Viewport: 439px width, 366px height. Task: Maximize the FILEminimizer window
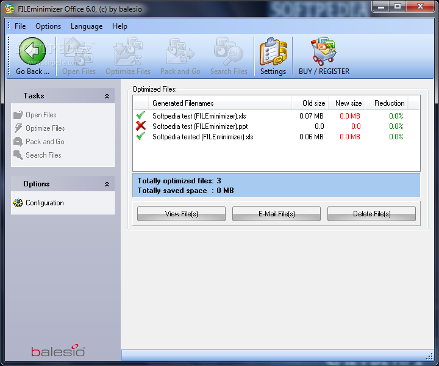(x=398, y=6)
